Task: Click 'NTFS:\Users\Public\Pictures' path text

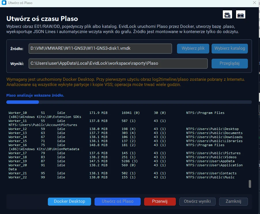Action: [x=213, y=153]
